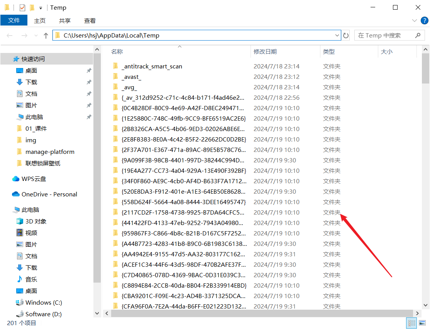Click the _avg_ folder icon

coord(115,87)
